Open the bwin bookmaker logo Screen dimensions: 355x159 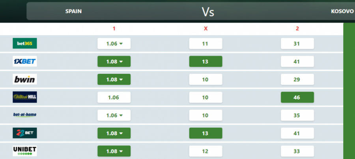25,79
